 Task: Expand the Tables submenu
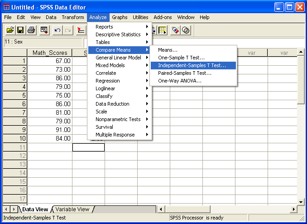point(120,42)
